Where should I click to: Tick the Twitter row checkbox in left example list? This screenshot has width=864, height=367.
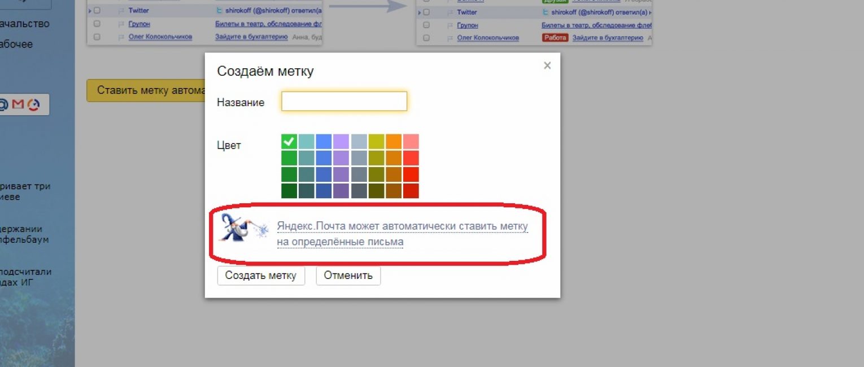pyautogui.click(x=97, y=11)
